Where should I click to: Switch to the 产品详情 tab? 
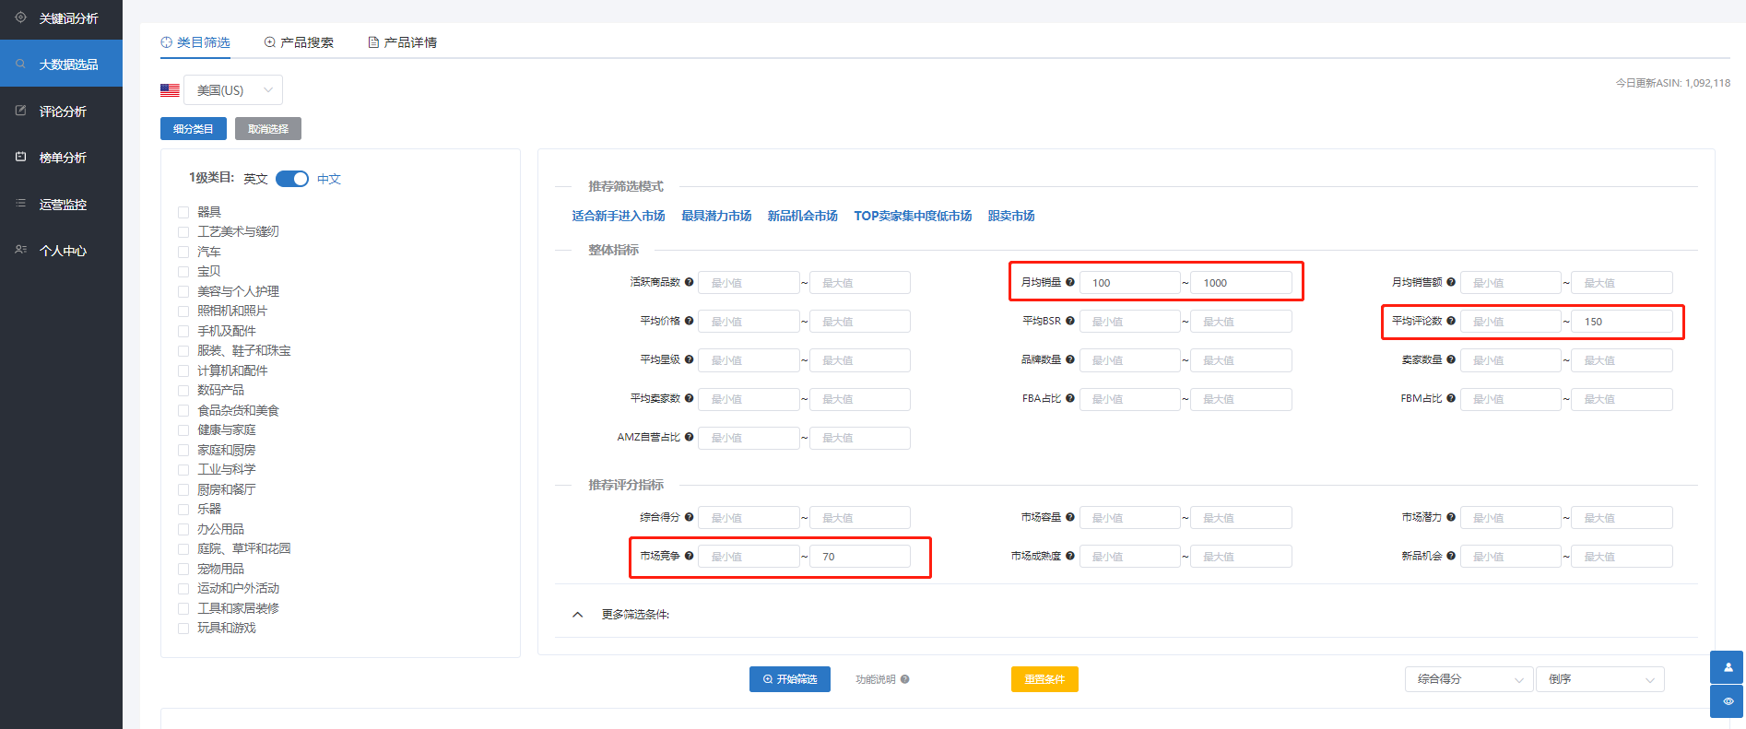click(x=402, y=42)
